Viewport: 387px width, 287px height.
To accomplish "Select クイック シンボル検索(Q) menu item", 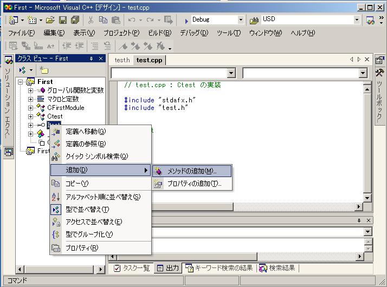I will point(101,156).
